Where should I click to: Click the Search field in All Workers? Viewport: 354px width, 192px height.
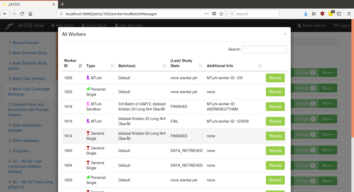(x=265, y=49)
